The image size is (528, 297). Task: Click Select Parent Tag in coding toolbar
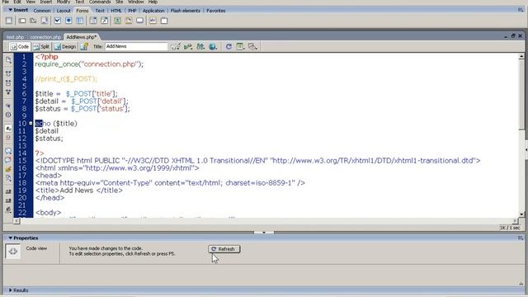pyautogui.click(x=8, y=106)
